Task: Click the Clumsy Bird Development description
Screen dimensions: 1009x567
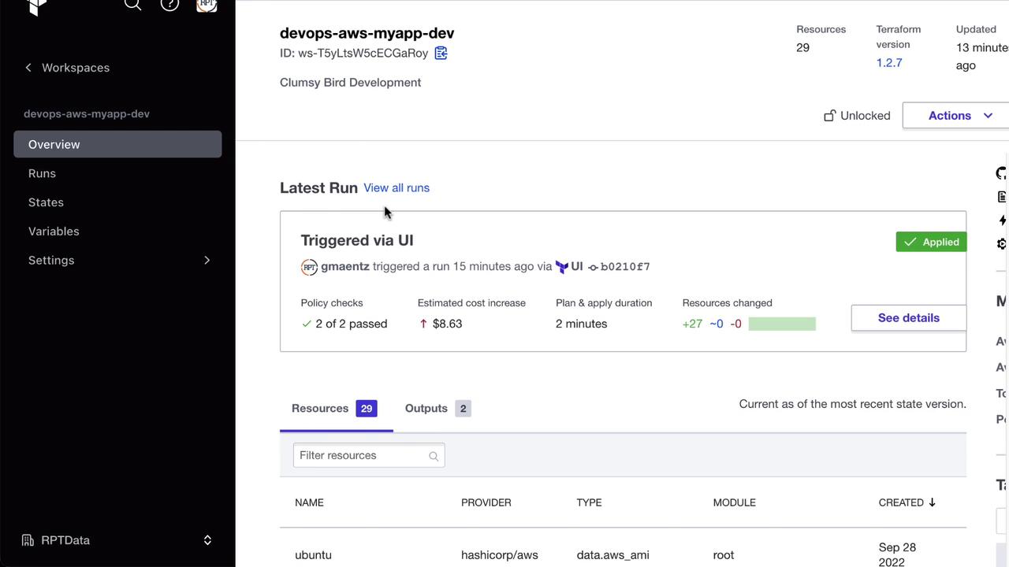Action: click(x=350, y=83)
